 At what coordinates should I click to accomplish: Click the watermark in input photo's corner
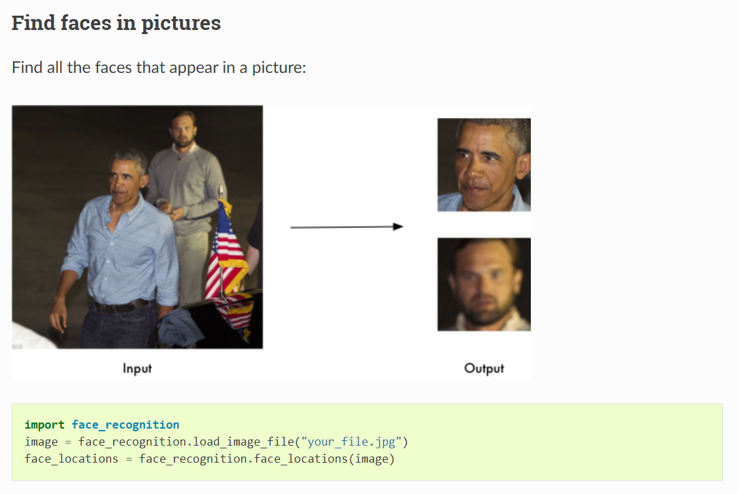tap(18, 346)
